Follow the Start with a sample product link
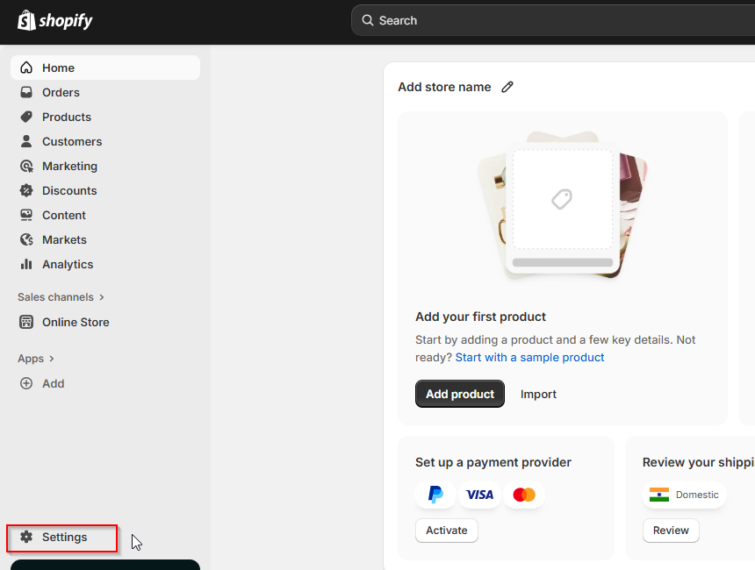Screen dimensions: 755x570 point(529,357)
